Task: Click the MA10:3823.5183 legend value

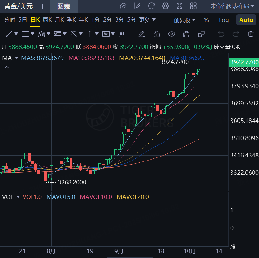Action: tap(91, 58)
